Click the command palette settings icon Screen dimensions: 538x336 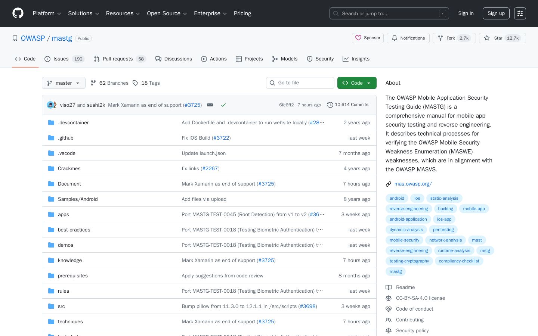tap(520, 13)
